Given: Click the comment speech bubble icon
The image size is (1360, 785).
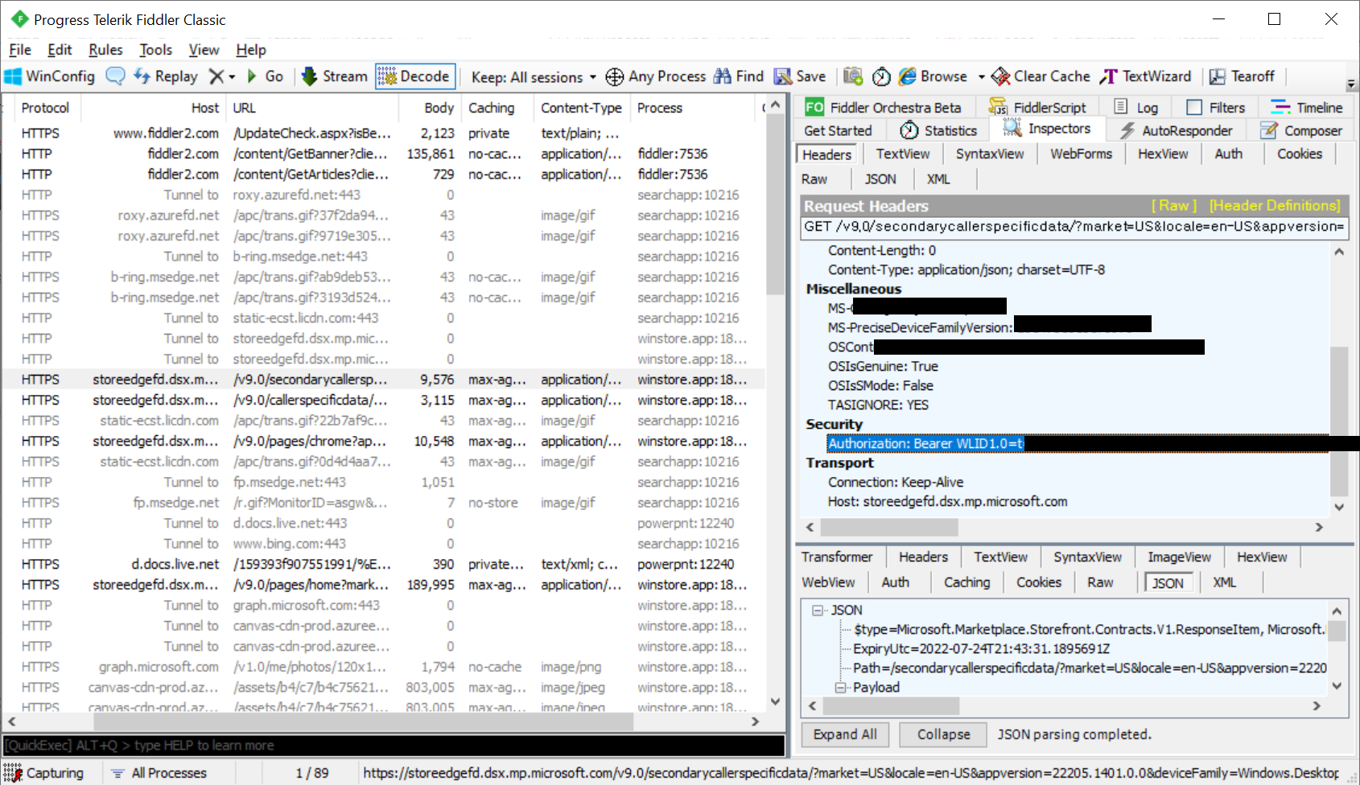Looking at the screenshot, I should point(116,76).
